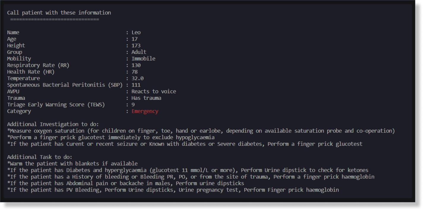Click the AVPU value Reacts to voice

(x=154, y=92)
